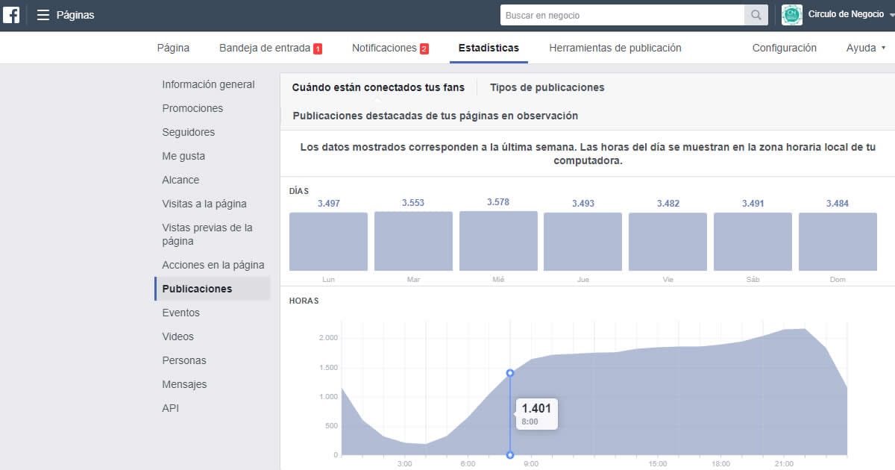Open the Configuración tab
The width and height of the screenshot is (895, 470).
coord(784,48)
